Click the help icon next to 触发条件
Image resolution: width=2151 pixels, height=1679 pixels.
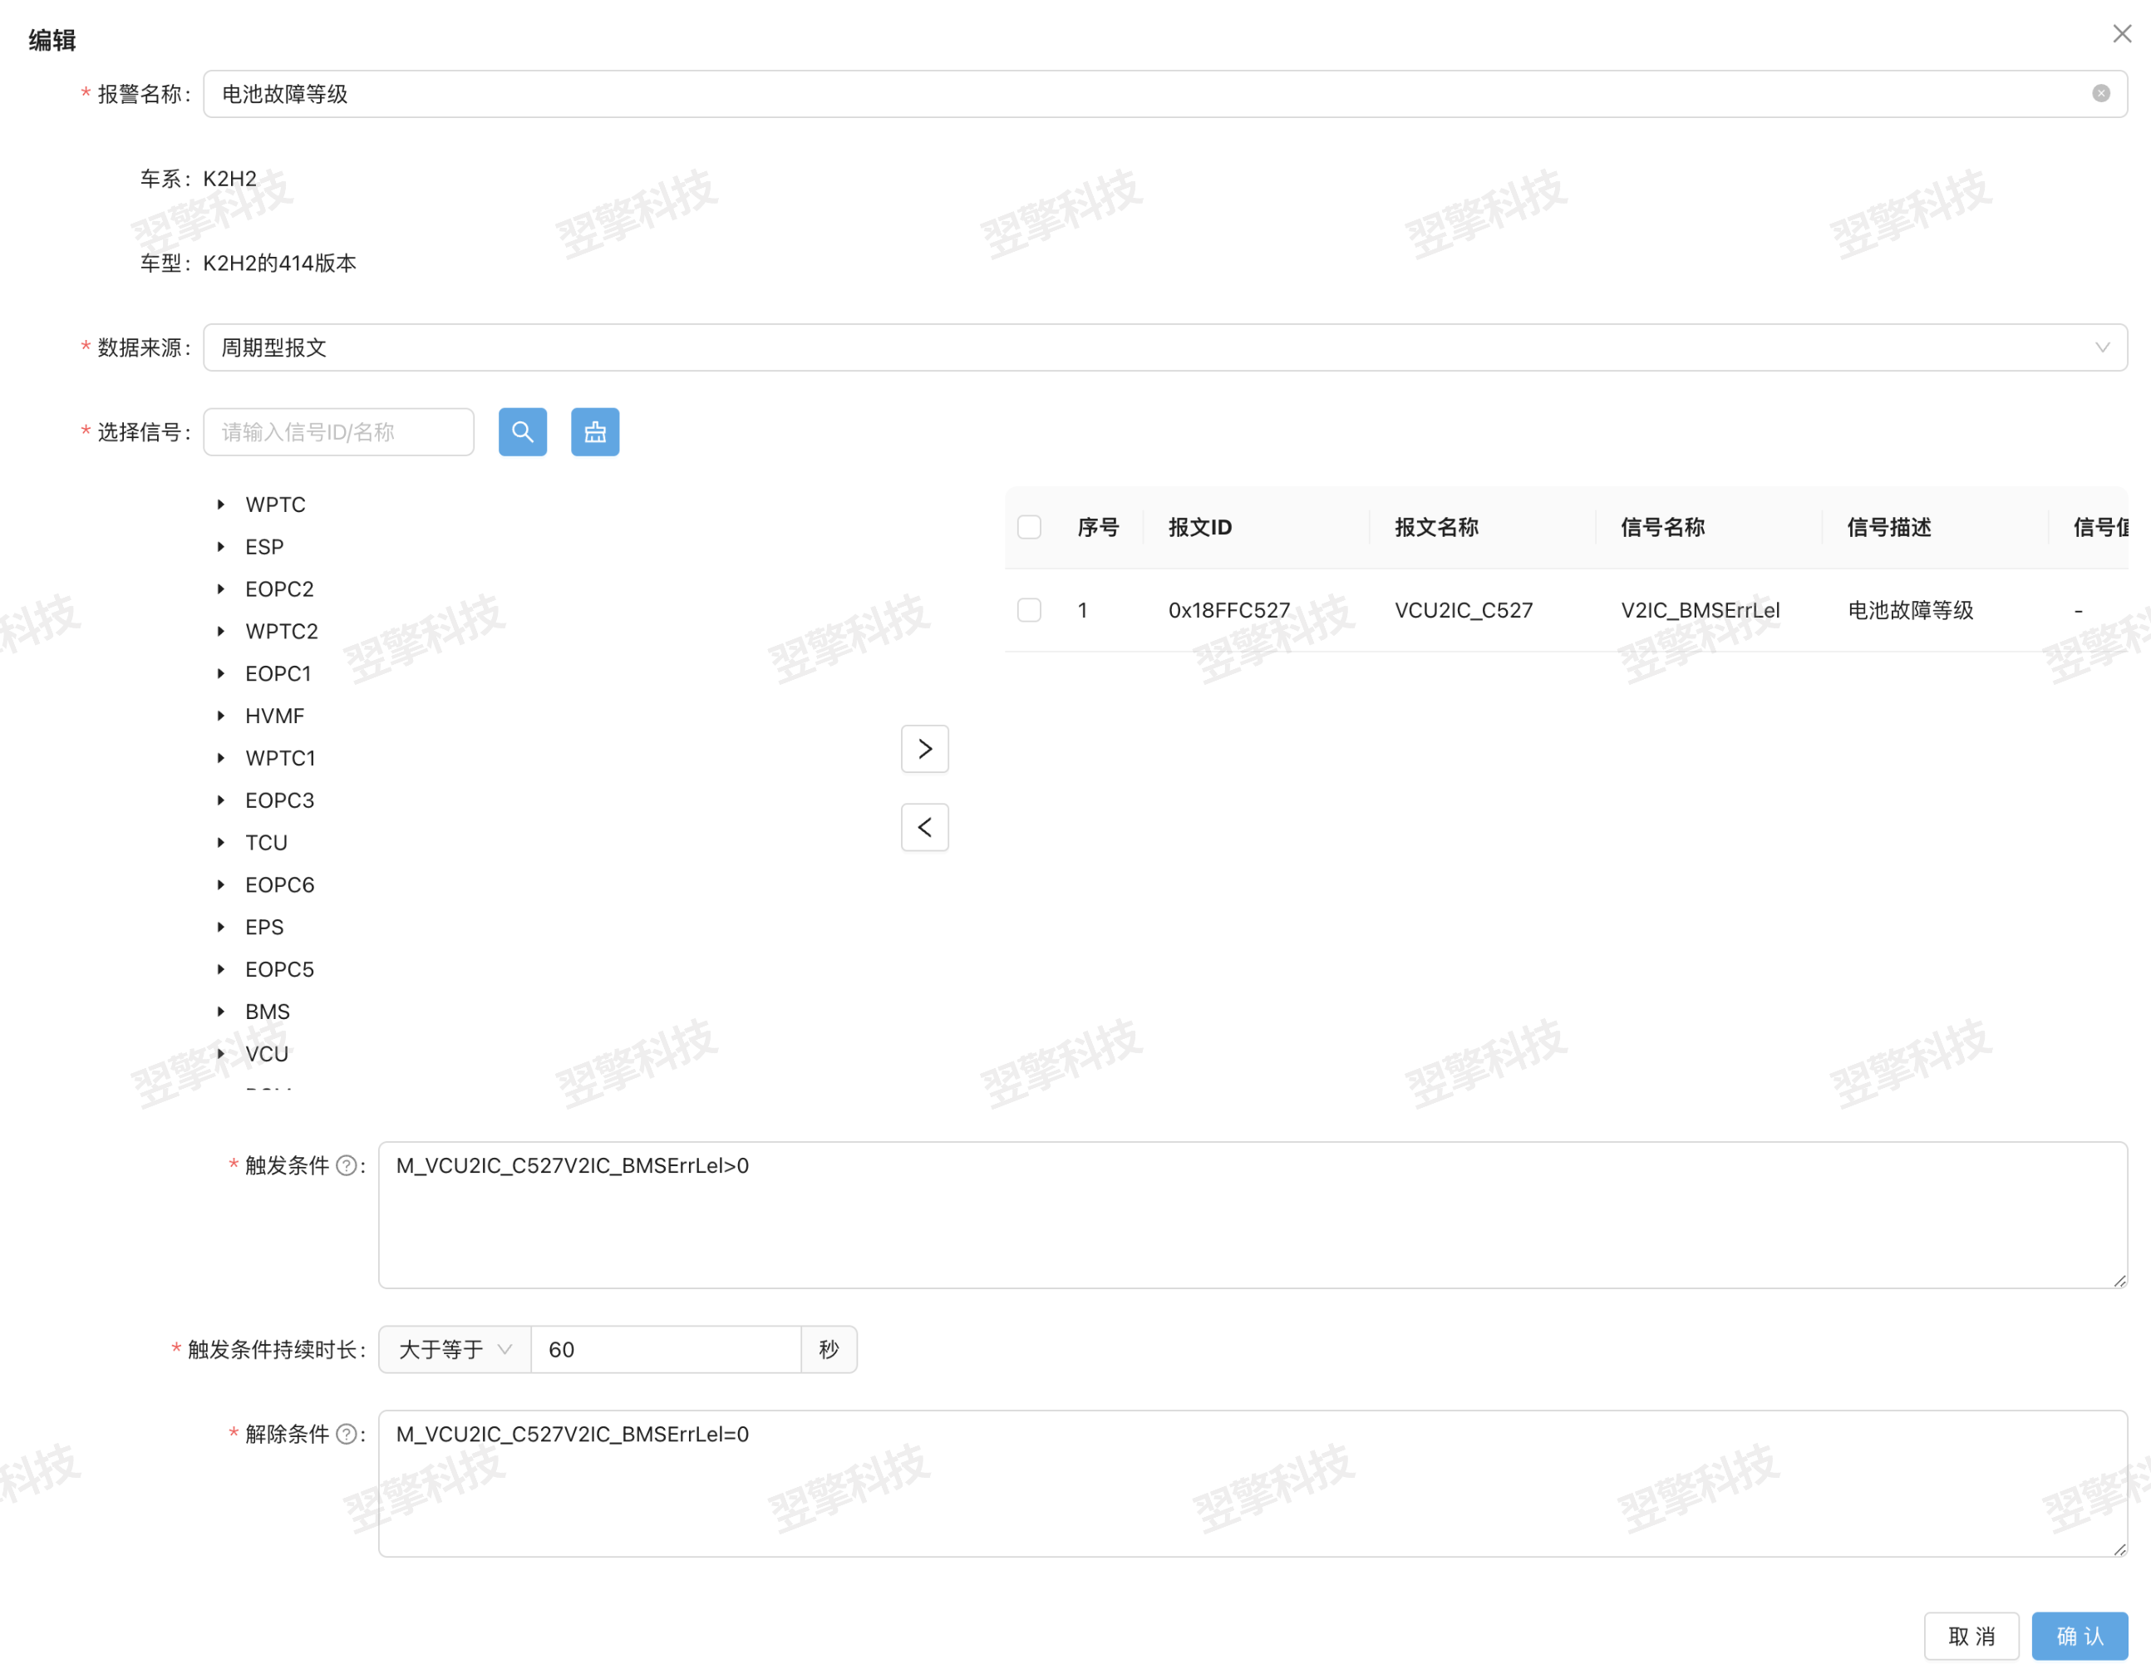click(346, 1166)
